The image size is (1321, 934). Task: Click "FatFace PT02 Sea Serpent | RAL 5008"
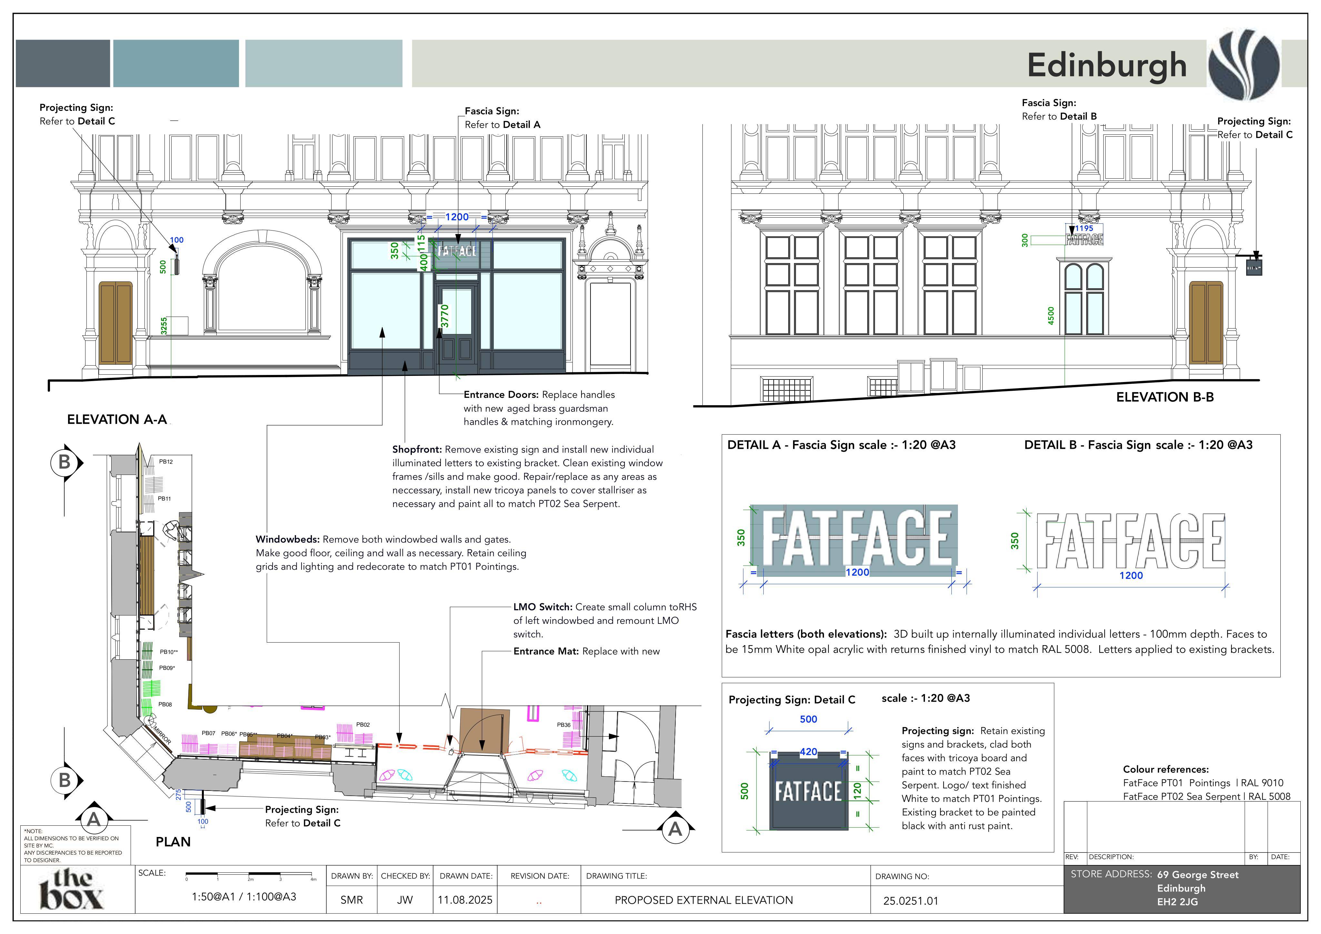point(1207,797)
